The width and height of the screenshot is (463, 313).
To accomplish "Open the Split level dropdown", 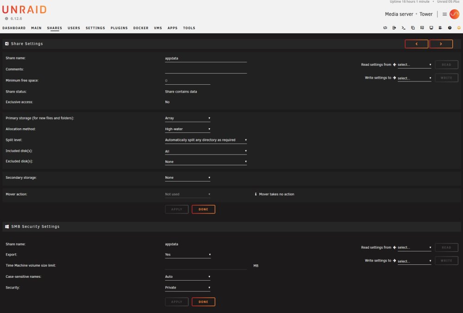I will 206,140.
